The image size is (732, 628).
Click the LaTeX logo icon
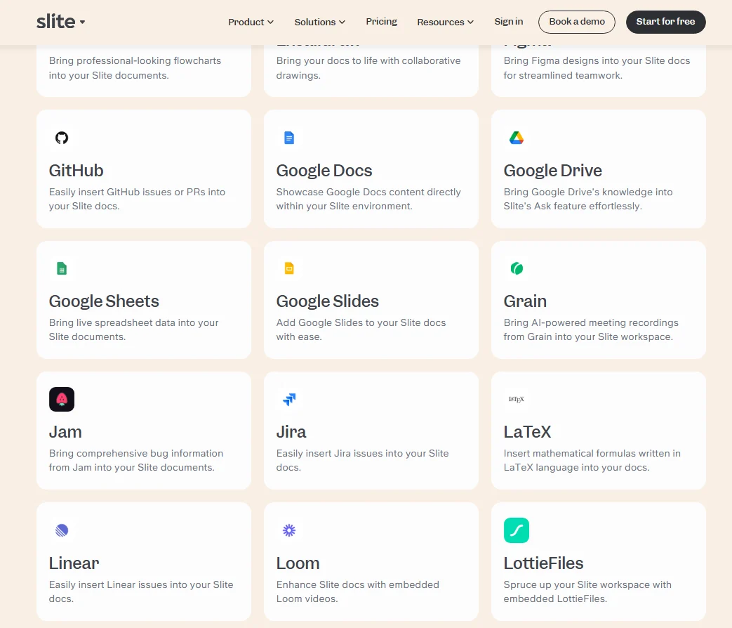pos(517,400)
